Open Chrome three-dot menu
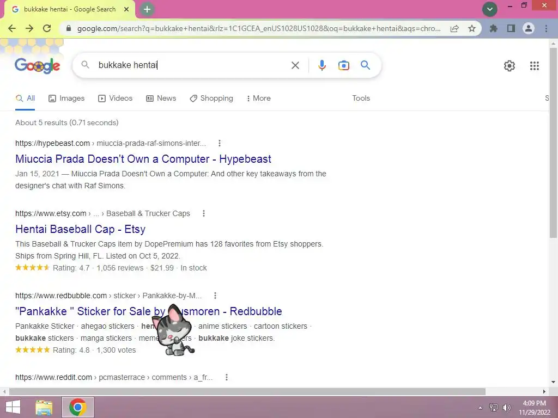Viewport: 558px width, 418px height. coord(546,28)
